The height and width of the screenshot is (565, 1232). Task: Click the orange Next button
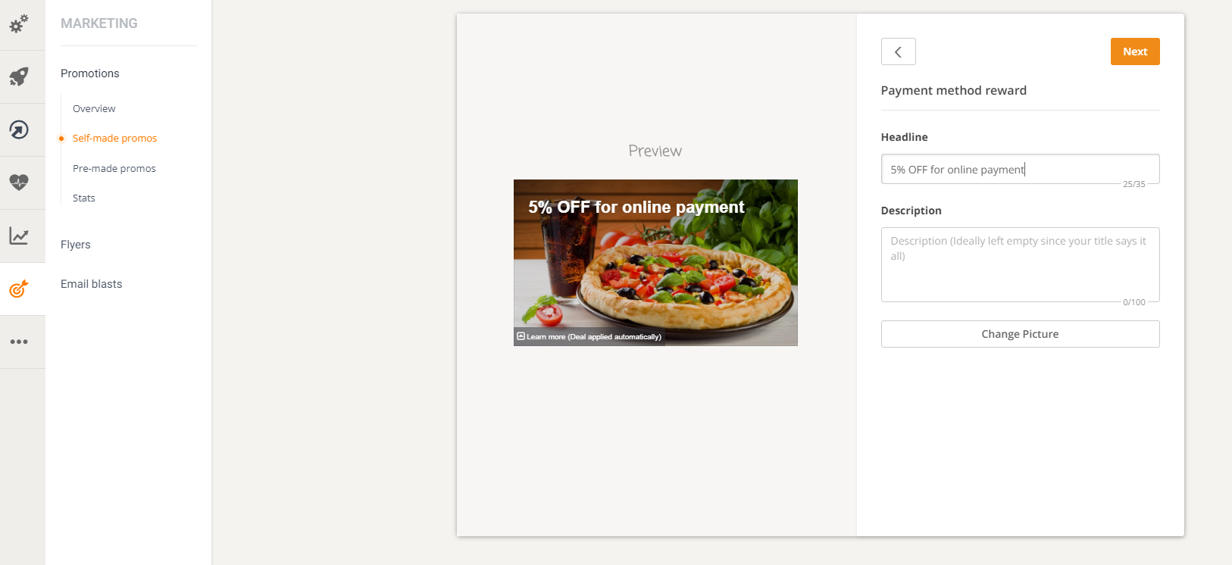pos(1135,52)
